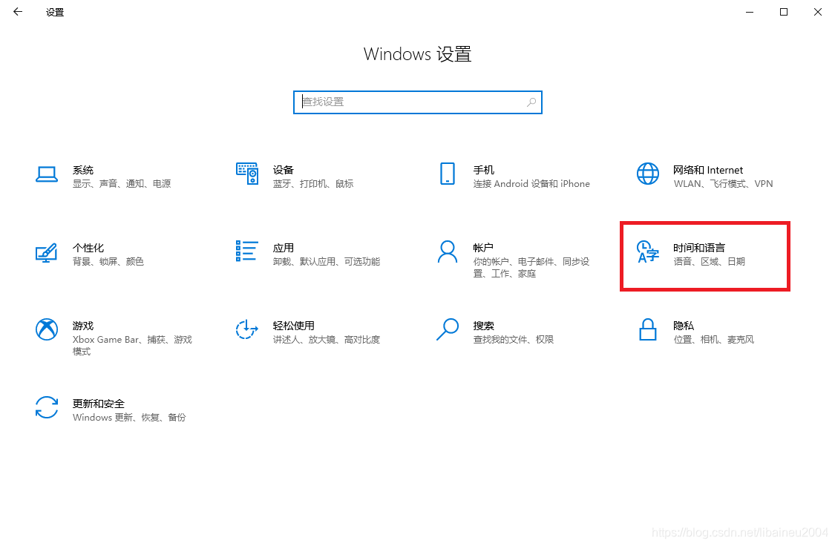Click the 更新和安全 refresh arrows icon
This screenshot has height=546, width=835.
[x=47, y=407]
